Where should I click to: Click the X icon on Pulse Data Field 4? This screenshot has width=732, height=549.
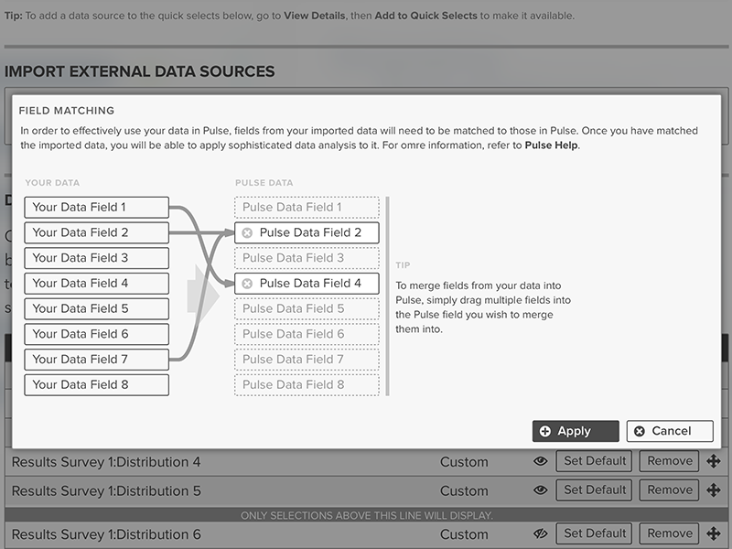[x=247, y=284]
